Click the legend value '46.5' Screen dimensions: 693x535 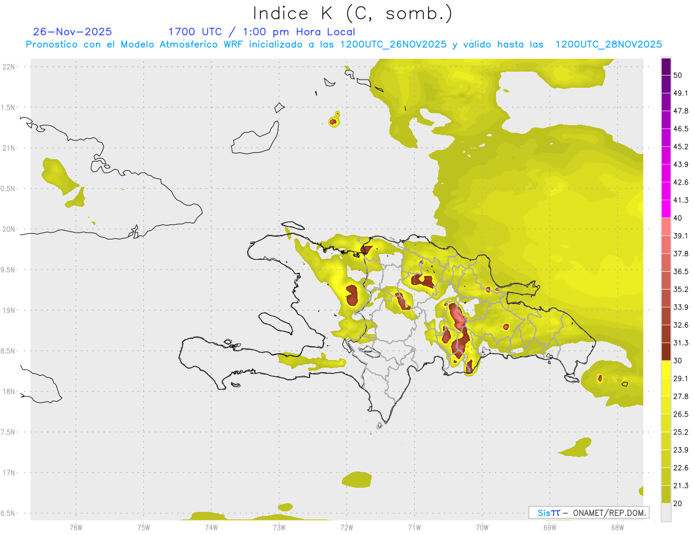[x=681, y=129]
